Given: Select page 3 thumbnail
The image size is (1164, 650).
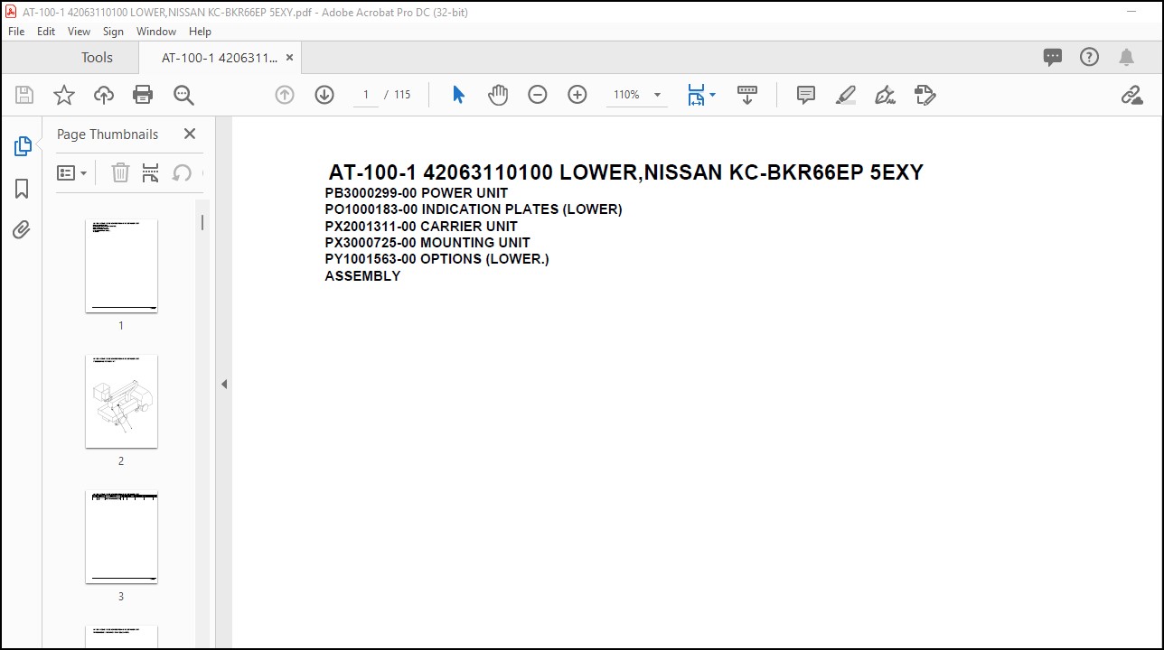Looking at the screenshot, I should [x=121, y=537].
